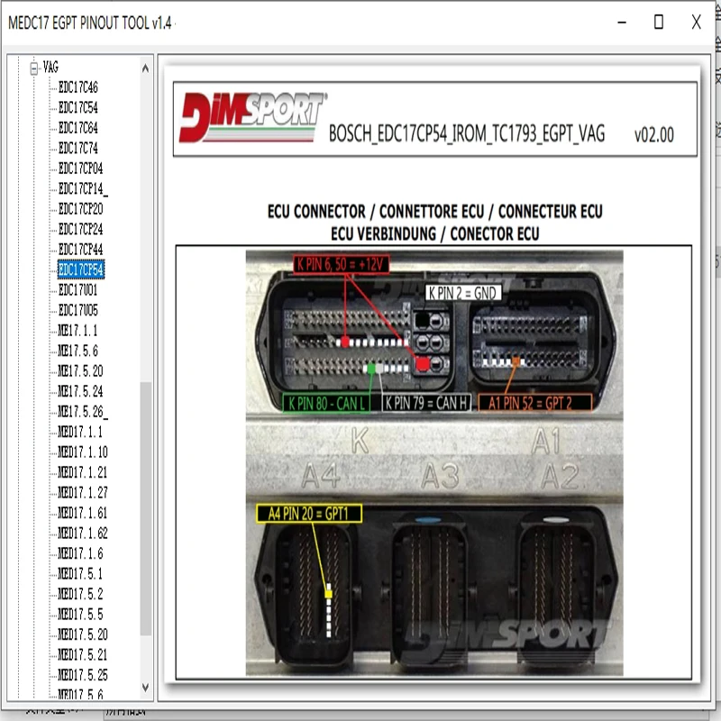The height and width of the screenshot is (721, 721).
Task: Select MED17.1.62 in the tree
Action: tap(83, 533)
